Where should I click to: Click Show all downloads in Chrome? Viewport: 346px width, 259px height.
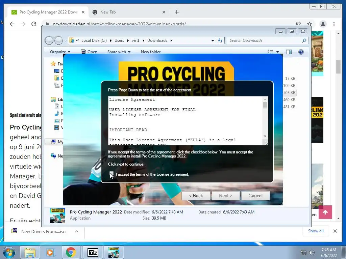(x=316, y=231)
